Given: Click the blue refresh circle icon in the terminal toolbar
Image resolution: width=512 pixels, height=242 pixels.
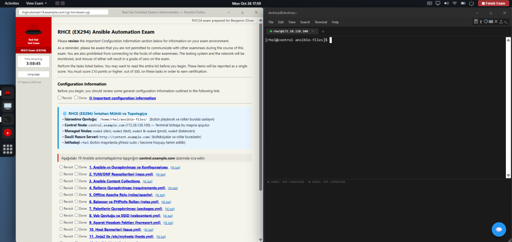Looking at the screenshot, I should coord(486,22).
